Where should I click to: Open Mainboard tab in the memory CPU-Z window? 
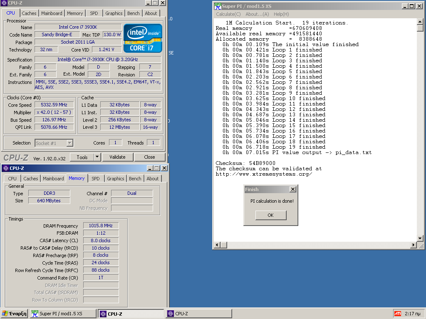tap(53, 179)
